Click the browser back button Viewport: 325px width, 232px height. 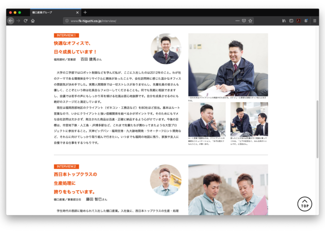pos(11,21)
